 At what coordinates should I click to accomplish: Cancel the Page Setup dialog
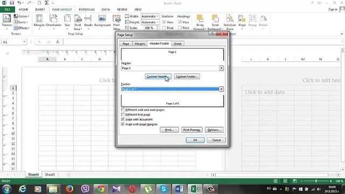coord(216,140)
